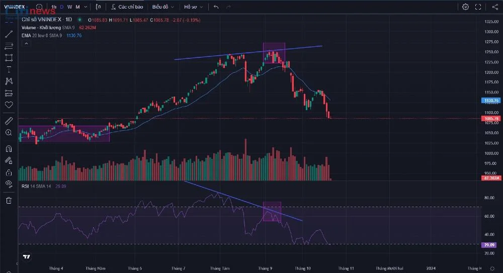Click the VNINDEX symbol search field
The image size is (503, 273).
click(15, 7)
